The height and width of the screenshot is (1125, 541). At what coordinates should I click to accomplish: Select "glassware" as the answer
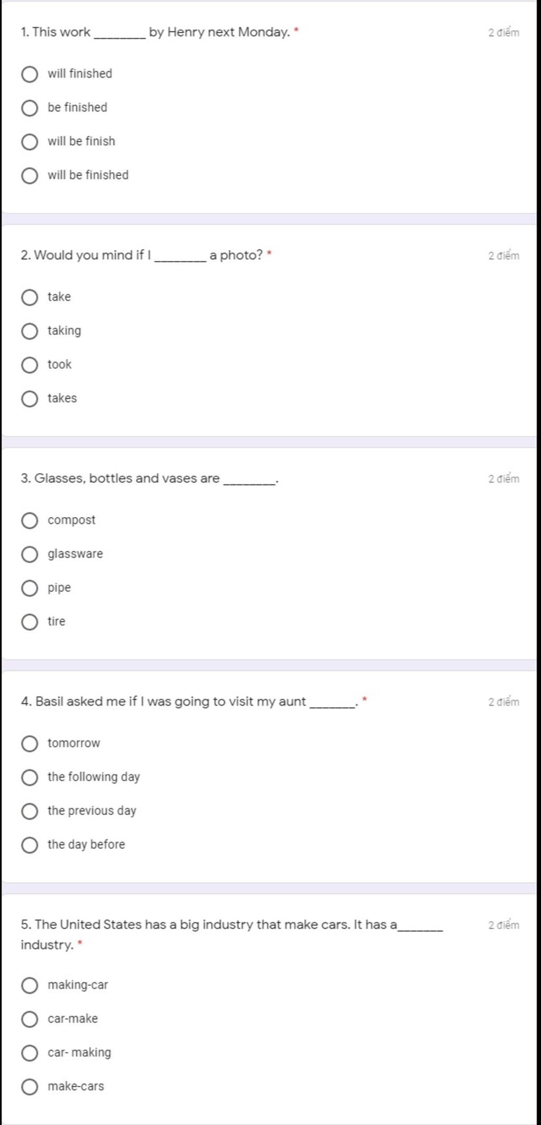tap(30, 555)
